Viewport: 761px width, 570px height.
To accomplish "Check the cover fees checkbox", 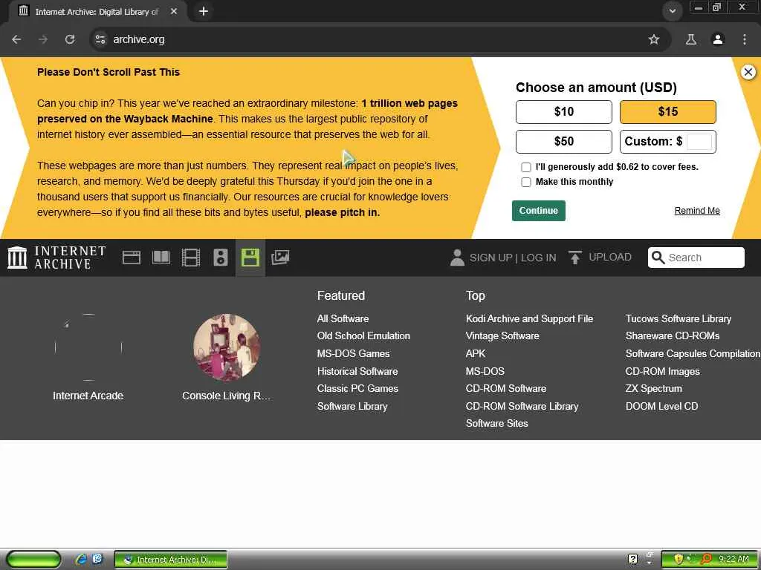I will tap(525, 167).
